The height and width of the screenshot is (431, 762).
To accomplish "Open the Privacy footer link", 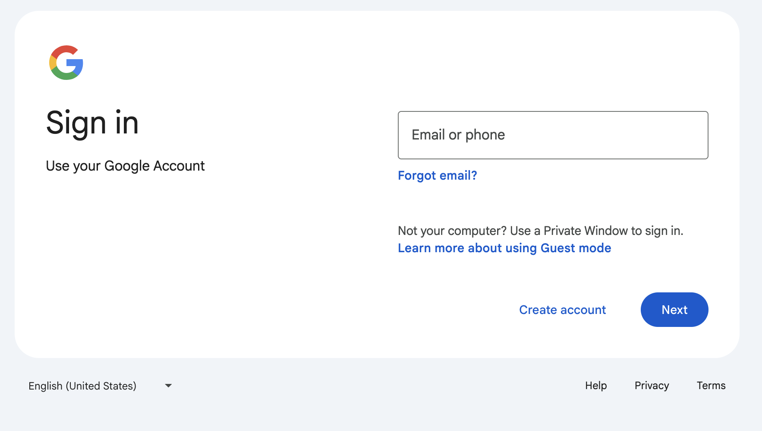I will point(652,385).
